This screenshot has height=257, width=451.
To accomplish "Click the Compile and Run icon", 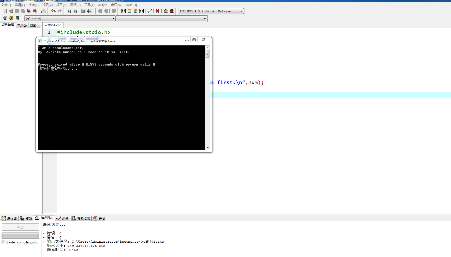I will coord(136,11).
